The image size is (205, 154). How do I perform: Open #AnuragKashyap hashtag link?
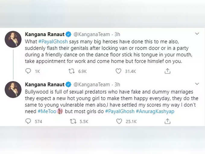tap(155, 111)
